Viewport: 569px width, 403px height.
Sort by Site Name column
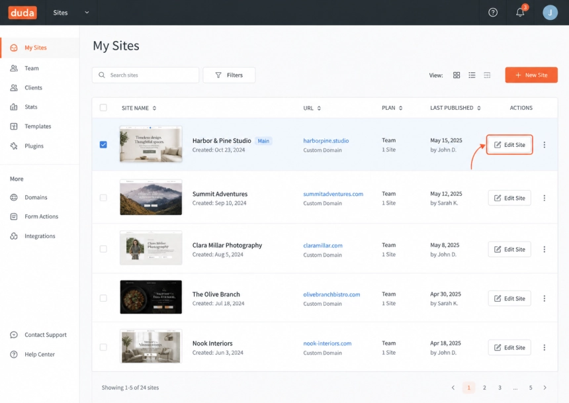click(139, 108)
